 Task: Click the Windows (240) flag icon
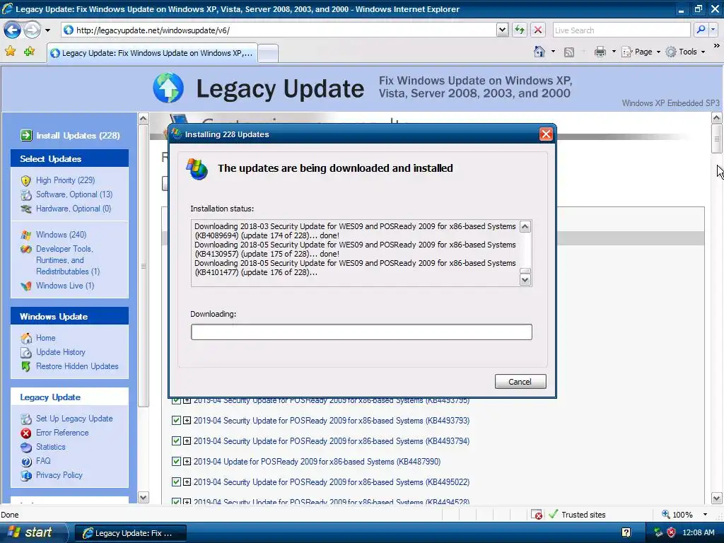26,235
